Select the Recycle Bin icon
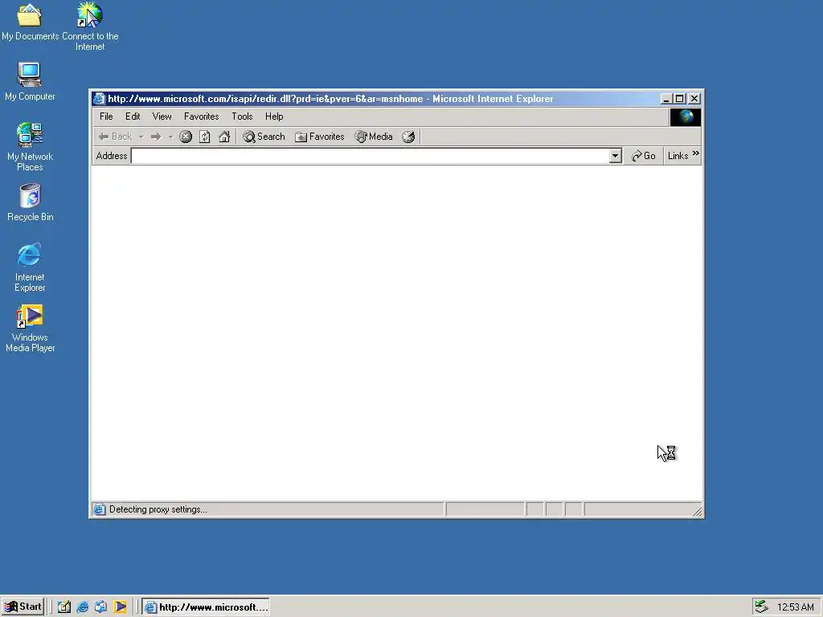Screen dimensions: 823x617 (x=30, y=202)
